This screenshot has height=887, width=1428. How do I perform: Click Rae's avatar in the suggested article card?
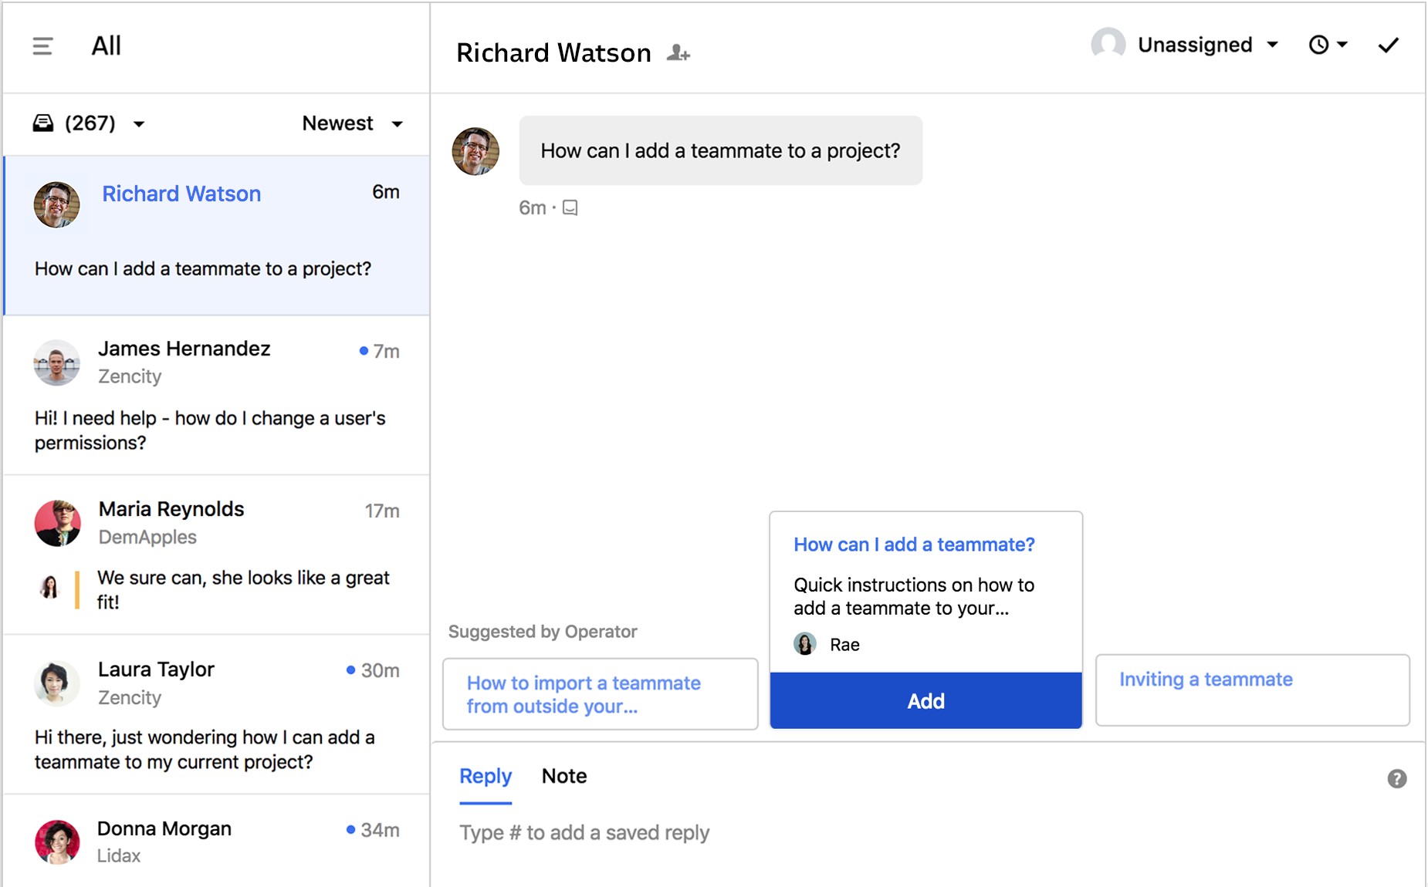click(804, 644)
